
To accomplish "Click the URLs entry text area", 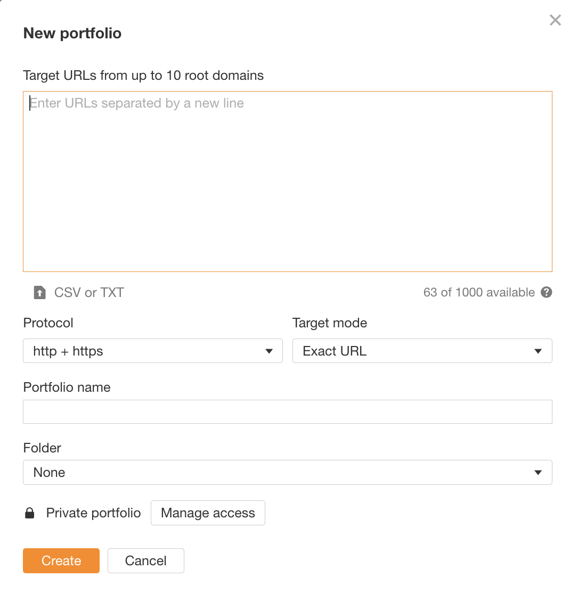I will [288, 181].
